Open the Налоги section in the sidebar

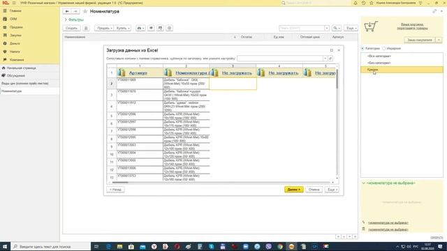tap(15, 52)
